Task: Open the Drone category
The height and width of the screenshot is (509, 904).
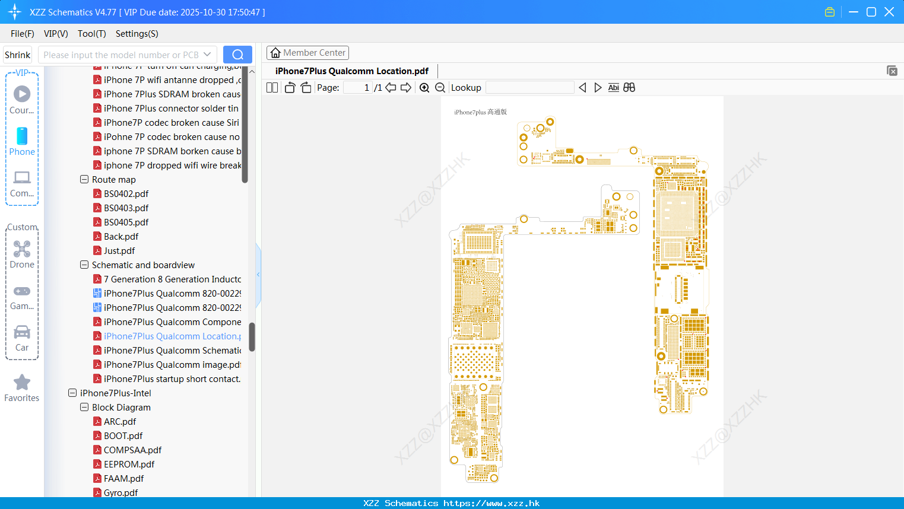Action: pyautogui.click(x=22, y=254)
